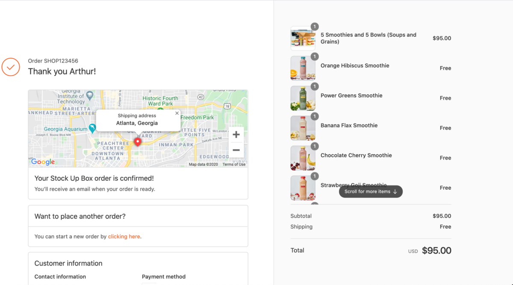This screenshot has height=285, width=513.
Task: Click the Georgia Aquarium map marker
Action: click(x=92, y=129)
